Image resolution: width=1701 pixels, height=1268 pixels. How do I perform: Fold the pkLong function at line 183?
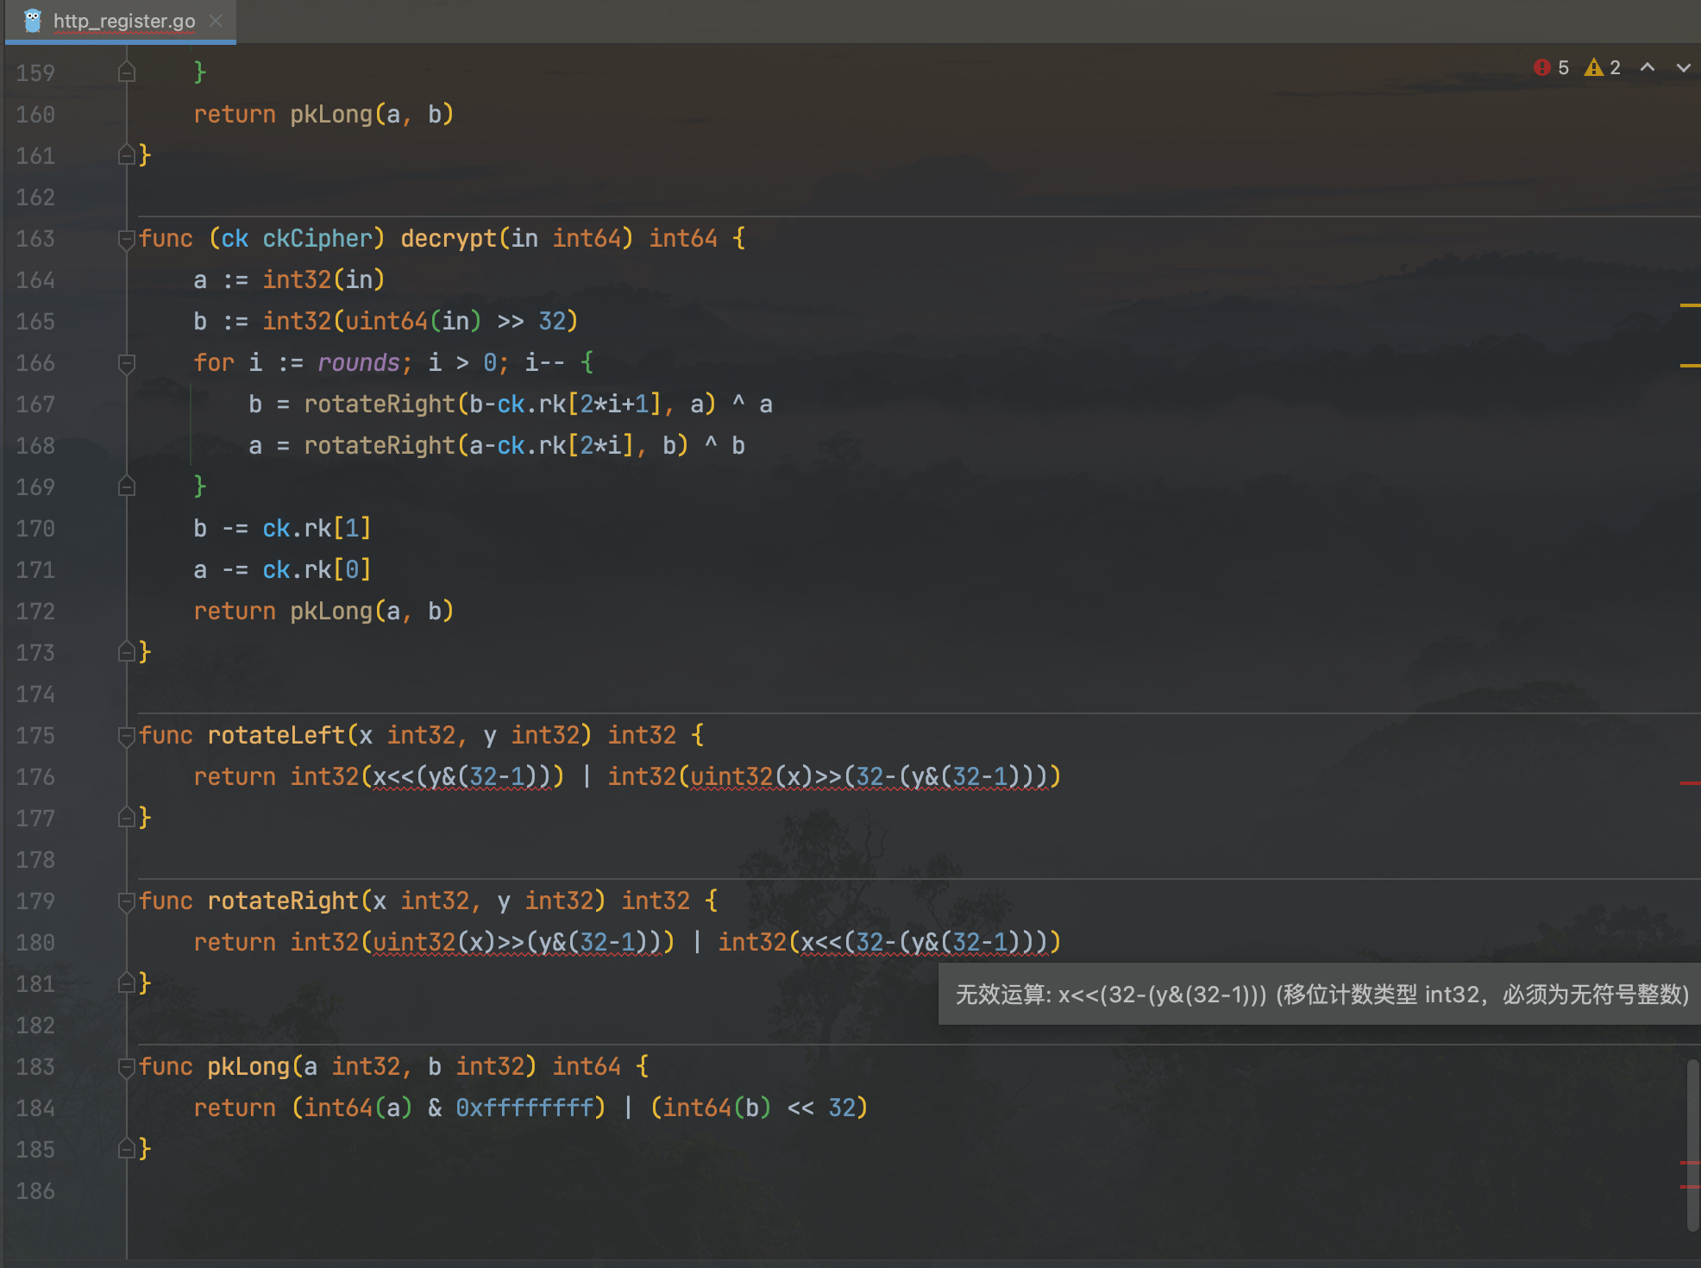pyautogui.click(x=127, y=1067)
